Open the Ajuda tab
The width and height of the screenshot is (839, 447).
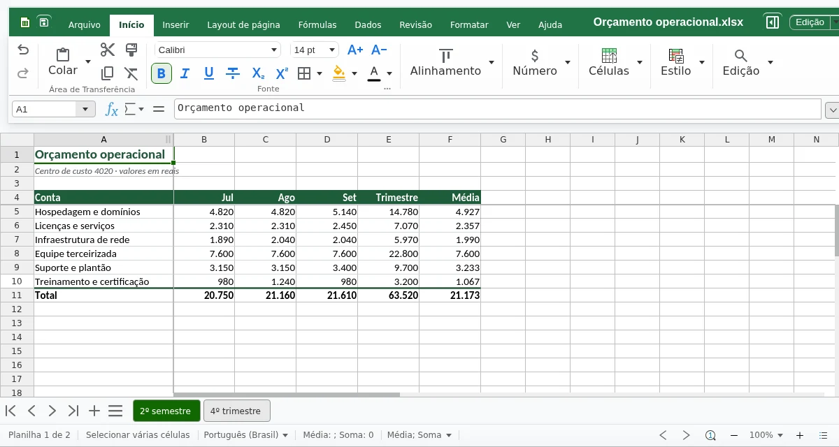pos(550,24)
